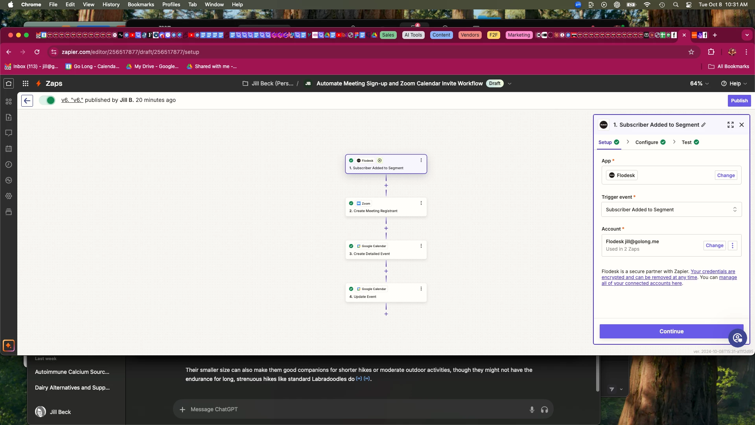Click the pencil icon to rename step
The height and width of the screenshot is (425, 755).
tap(703, 125)
